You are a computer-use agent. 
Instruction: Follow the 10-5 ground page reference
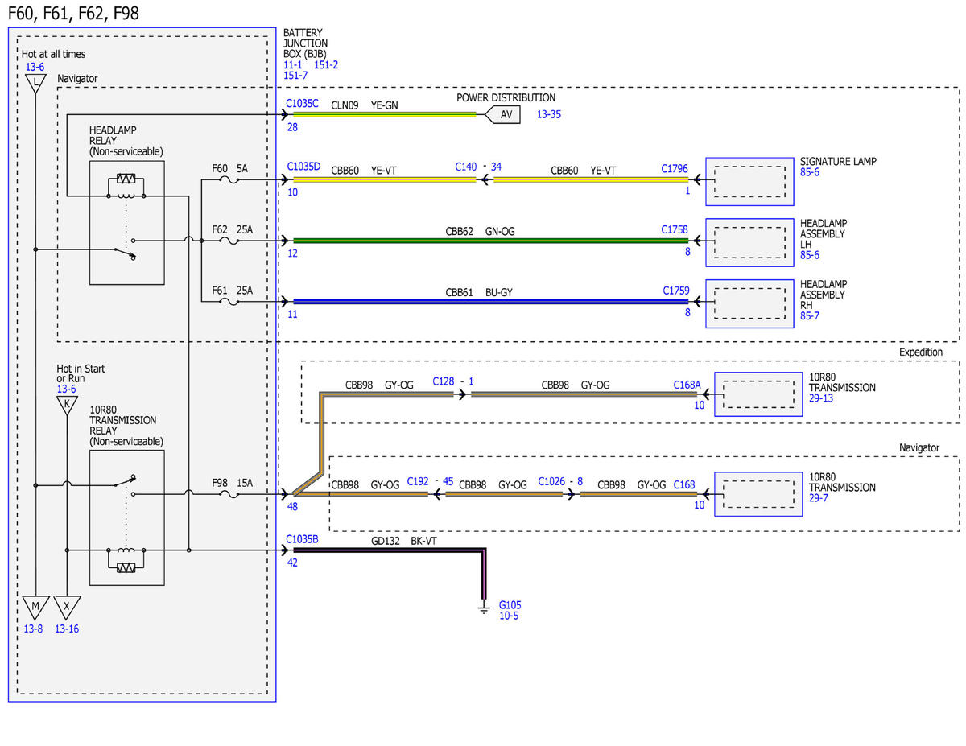(509, 616)
